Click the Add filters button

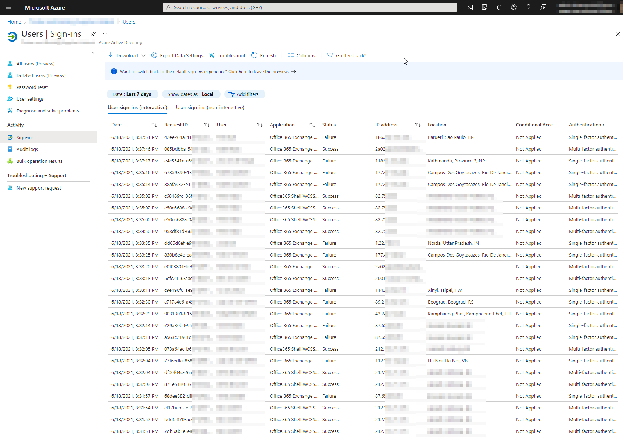point(244,94)
